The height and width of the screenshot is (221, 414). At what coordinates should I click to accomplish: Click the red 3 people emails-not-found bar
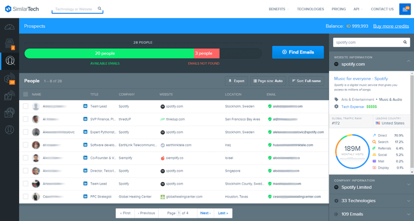pyautogui.click(x=206, y=53)
